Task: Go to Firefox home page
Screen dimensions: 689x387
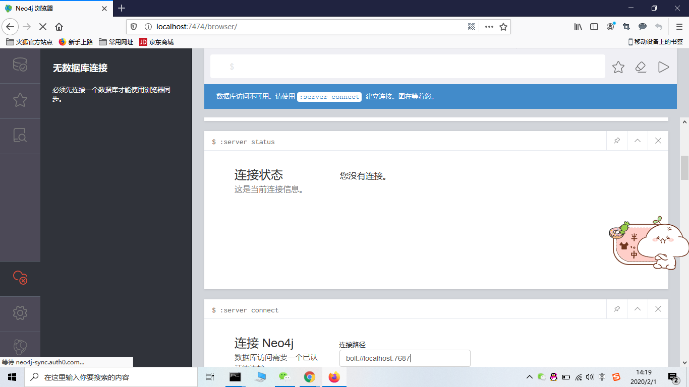Action: click(59, 27)
